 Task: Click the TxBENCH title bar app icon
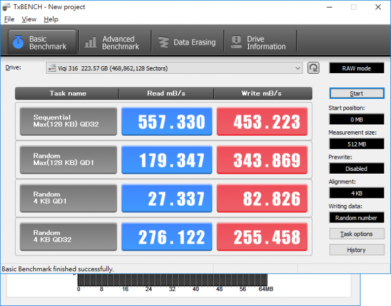pyautogui.click(x=7, y=7)
